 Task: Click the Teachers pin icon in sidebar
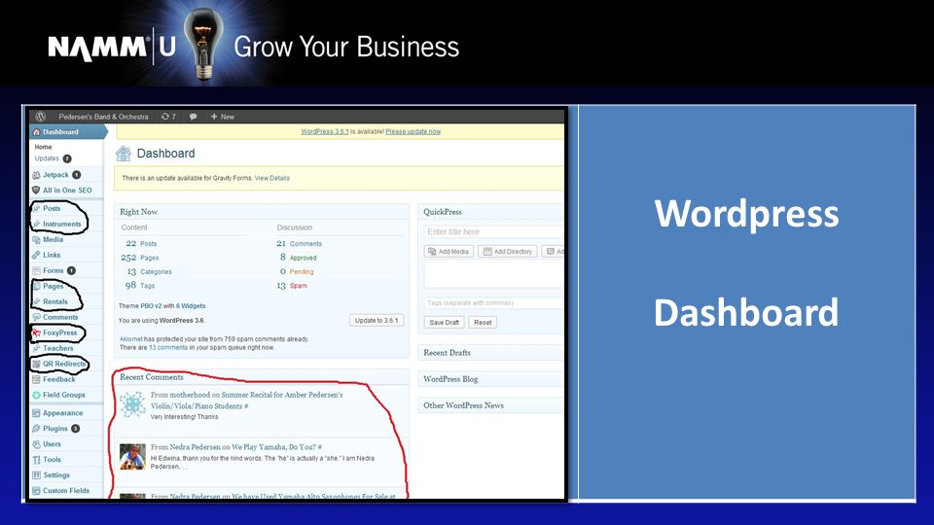tap(36, 348)
